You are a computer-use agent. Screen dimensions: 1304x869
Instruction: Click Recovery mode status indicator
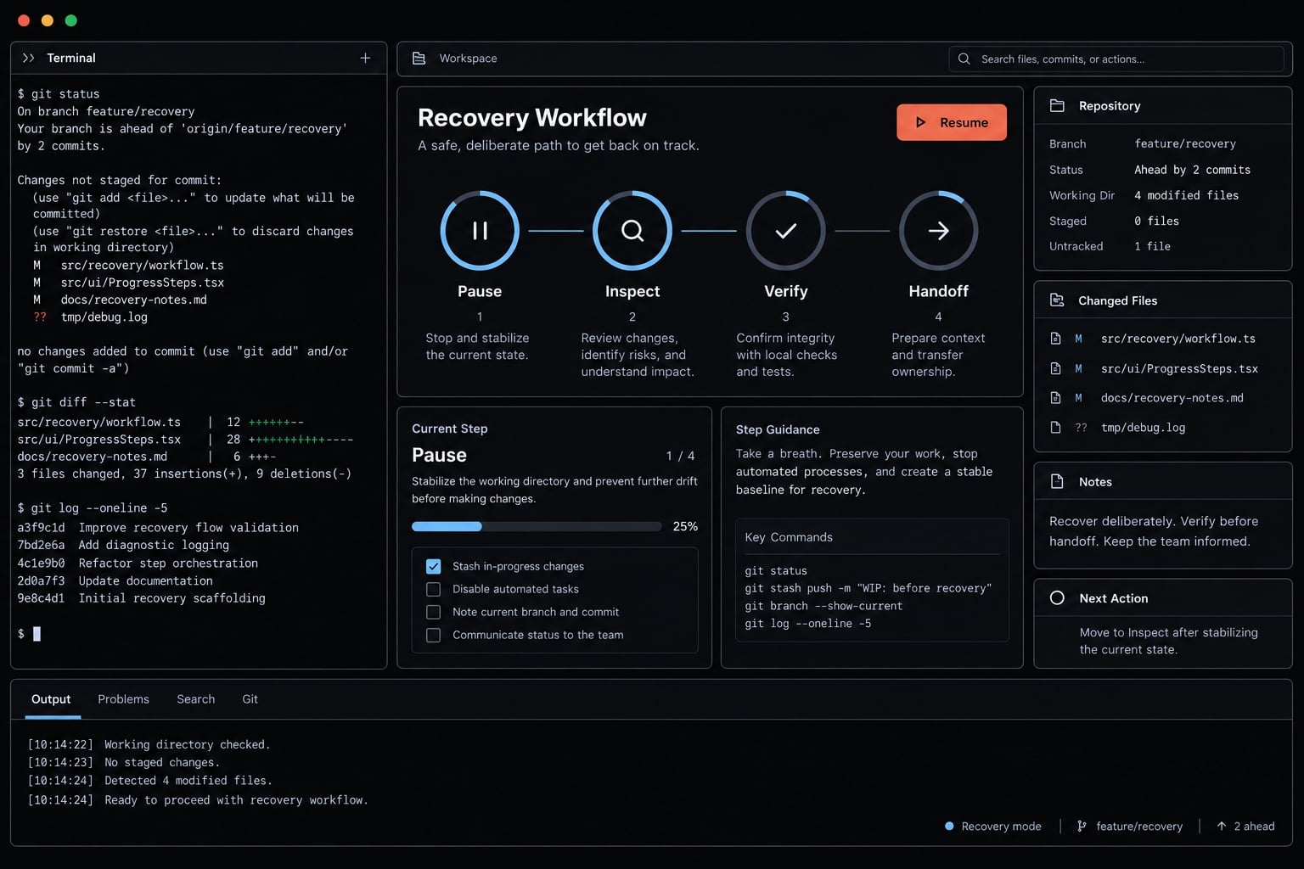click(x=993, y=827)
